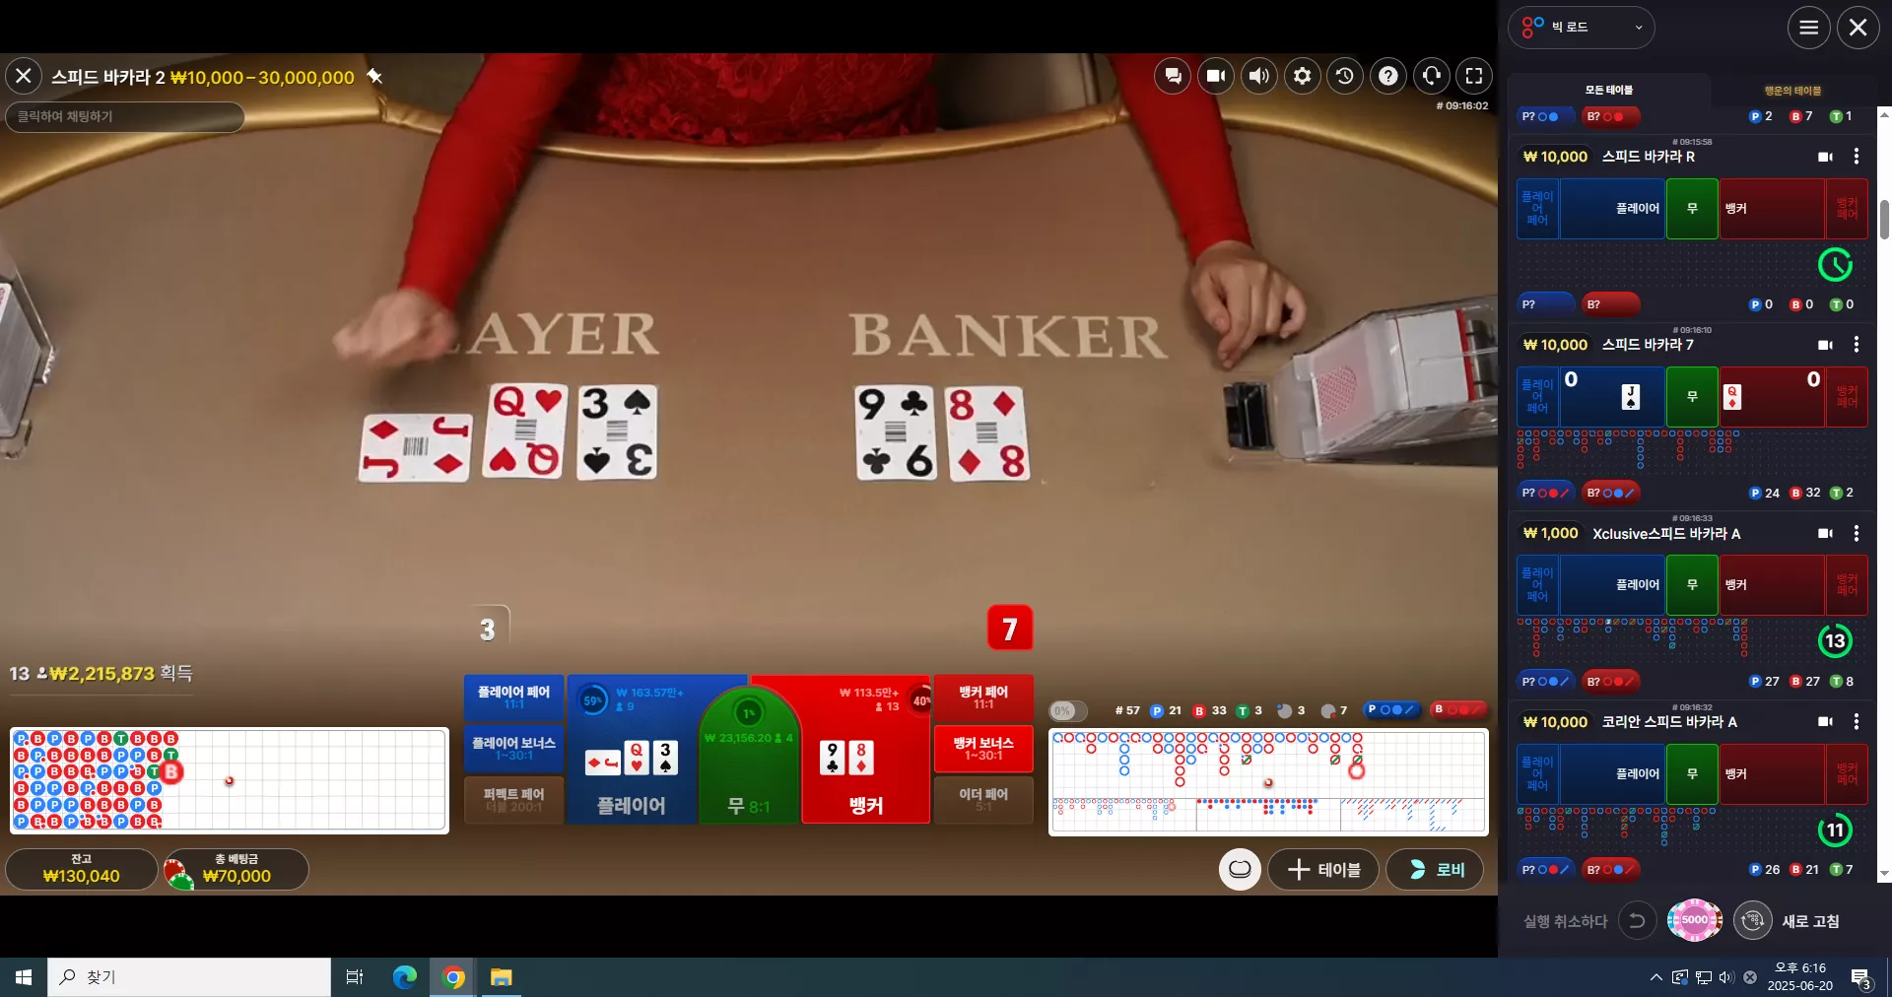Viewport: 1892px width, 997px height.
Task: Toggle P? prediction for 스피드 바카라 7
Action: [x=1545, y=493]
